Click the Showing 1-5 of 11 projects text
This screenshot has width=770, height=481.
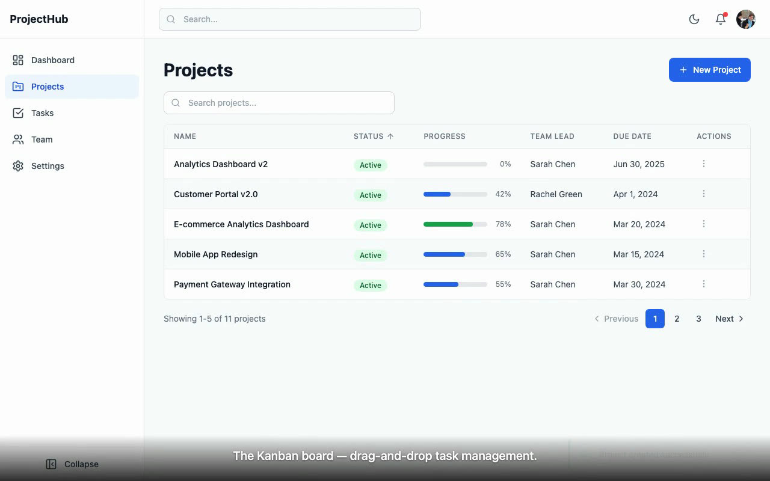(215, 319)
